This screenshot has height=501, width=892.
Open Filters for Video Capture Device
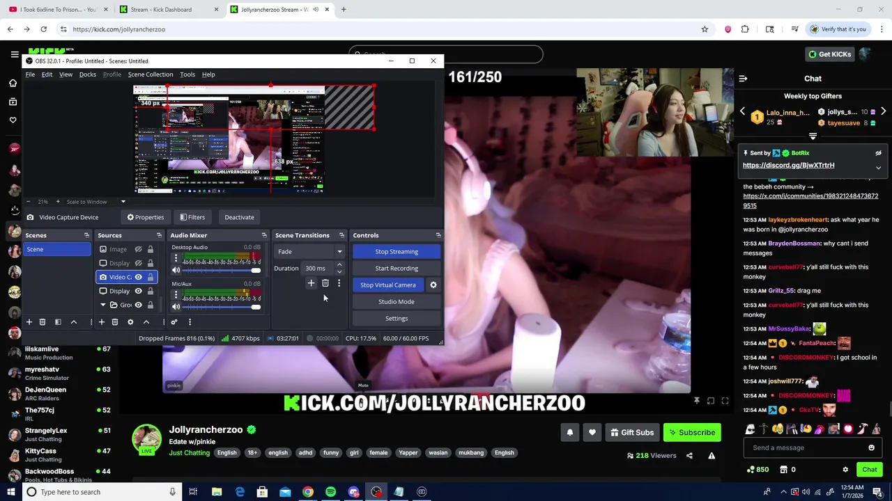click(192, 217)
